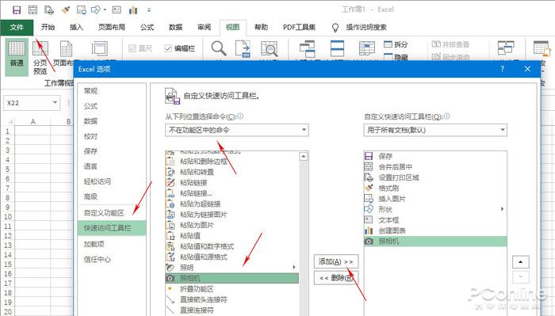Click Insert Picture icon in quick access toolbar

[x=82, y=10]
